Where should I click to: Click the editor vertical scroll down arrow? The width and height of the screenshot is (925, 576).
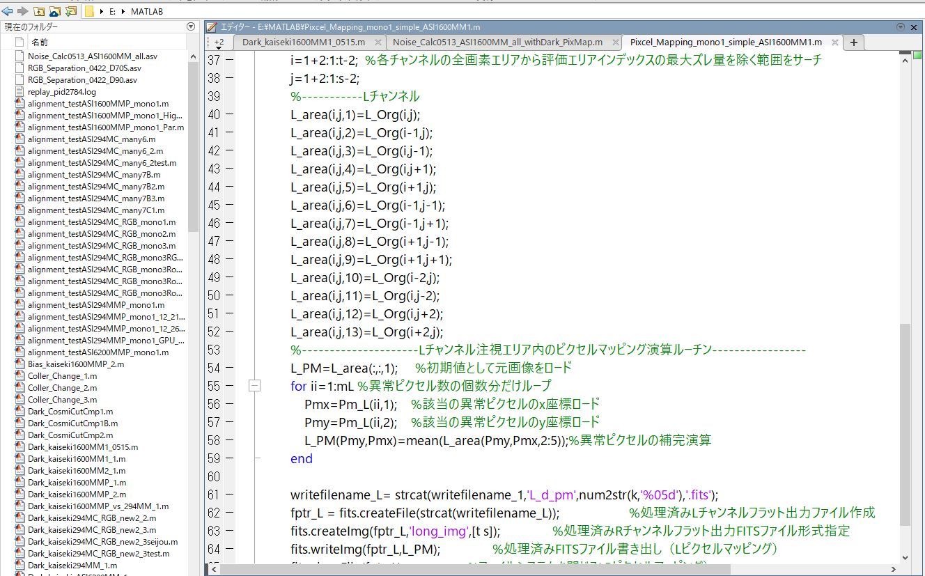coord(905,558)
